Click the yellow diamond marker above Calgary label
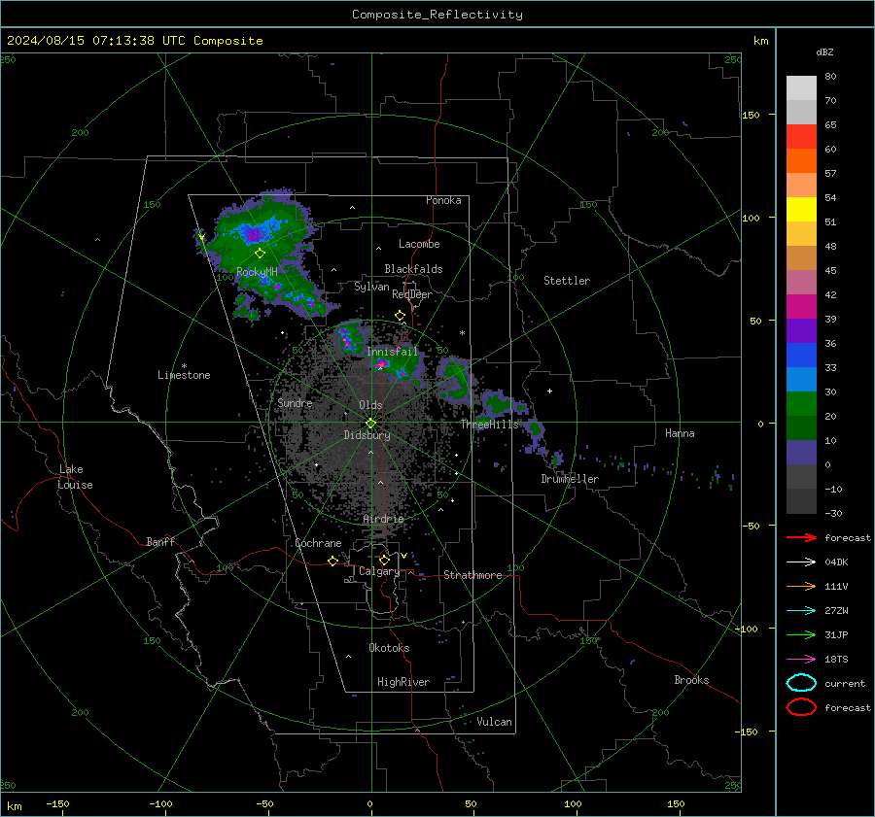Viewport: 875px width, 817px height. pos(384,560)
